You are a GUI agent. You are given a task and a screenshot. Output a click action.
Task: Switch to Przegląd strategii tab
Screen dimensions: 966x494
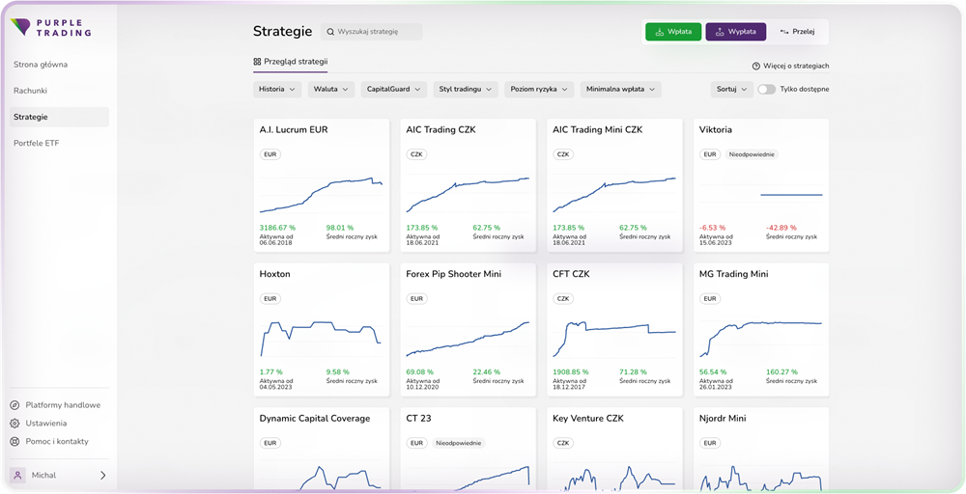click(290, 62)
